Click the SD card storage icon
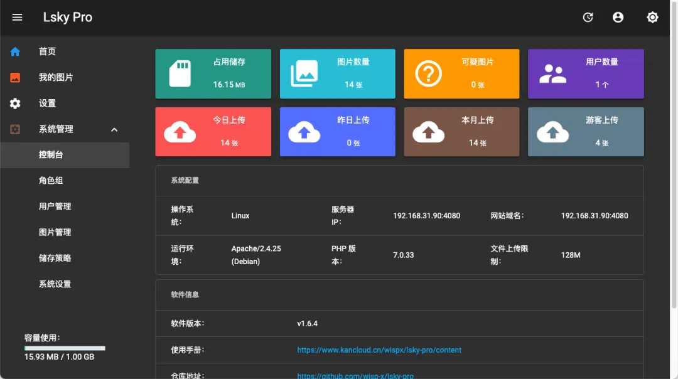 point(180,73)
